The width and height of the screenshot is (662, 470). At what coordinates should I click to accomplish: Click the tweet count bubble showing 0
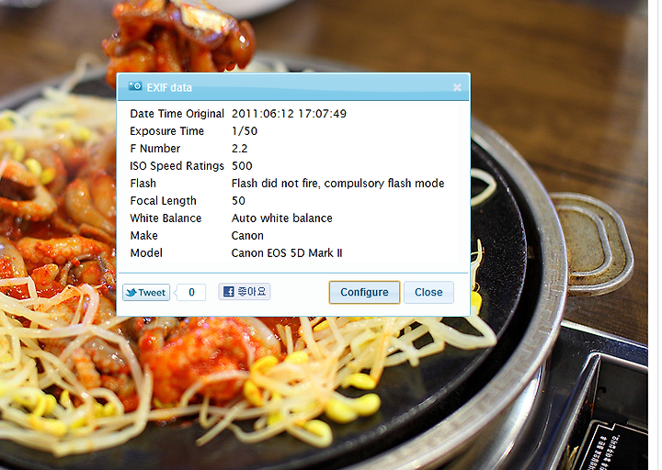pyautogui.click(x=191, y=292)
